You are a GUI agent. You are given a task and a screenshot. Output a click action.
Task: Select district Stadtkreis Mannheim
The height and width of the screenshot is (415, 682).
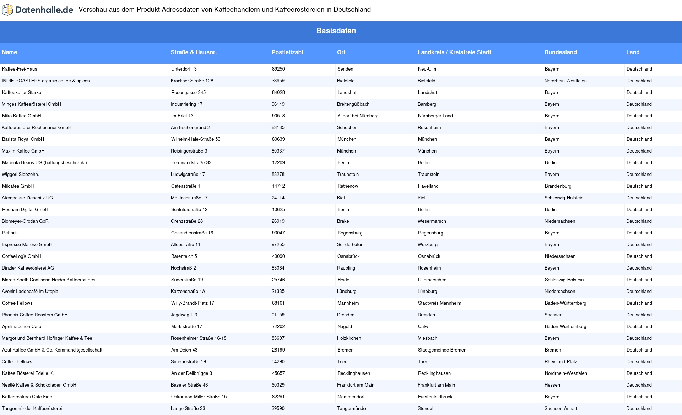point(440,303)
